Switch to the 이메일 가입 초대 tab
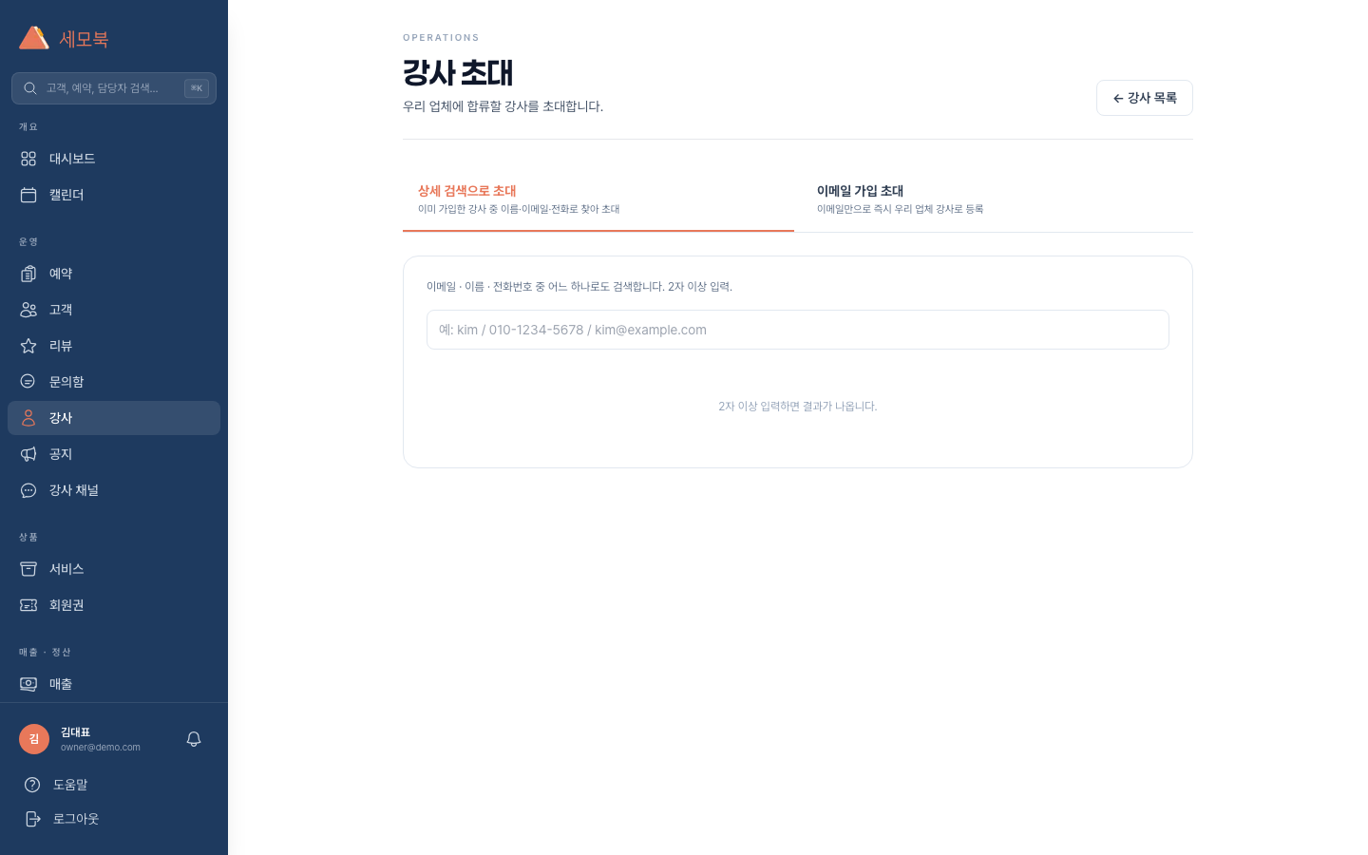 (993, 199)
